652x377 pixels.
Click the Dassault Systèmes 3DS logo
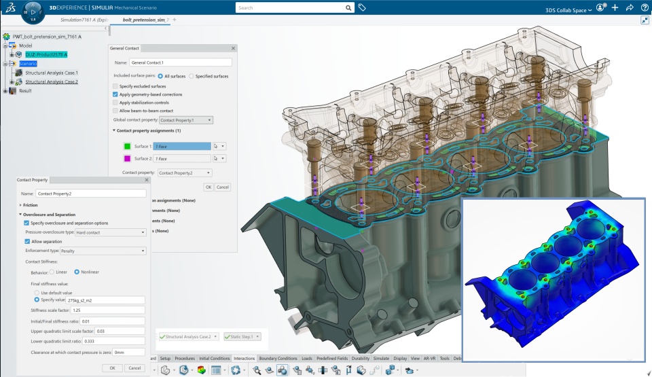pyautogui.click(x=10, y=7)
